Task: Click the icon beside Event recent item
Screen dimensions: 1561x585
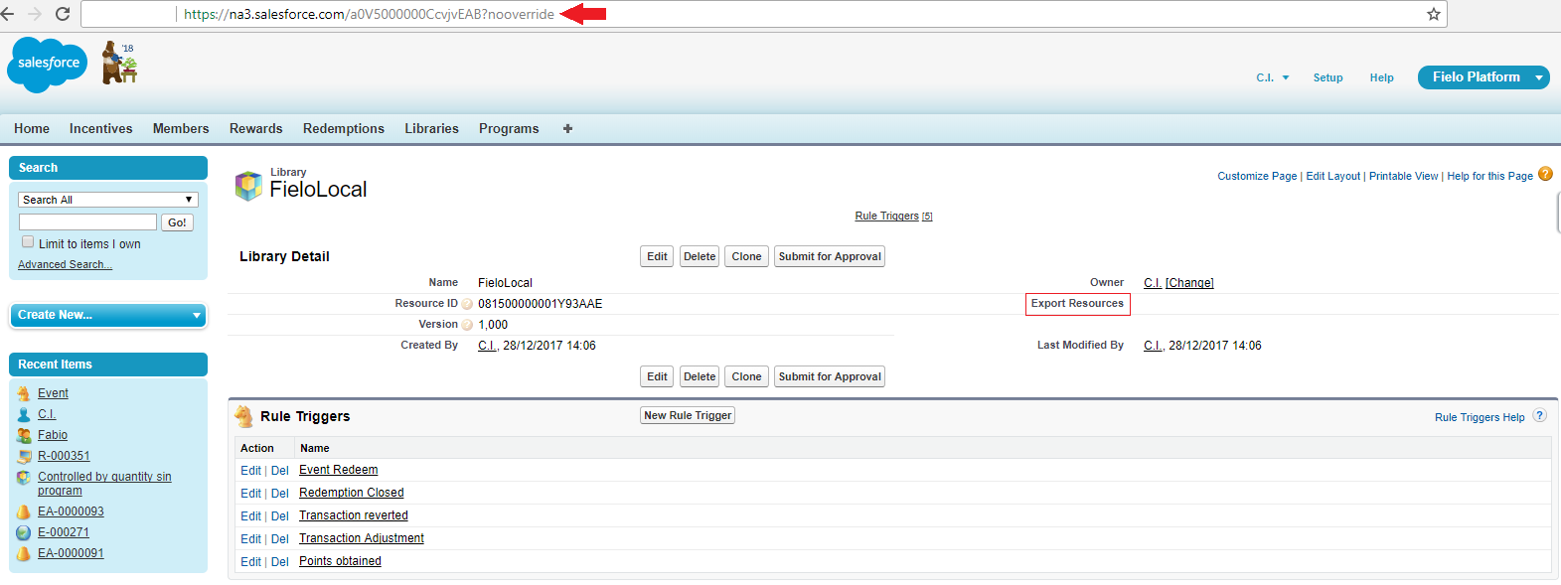Action: coord(24,393)
